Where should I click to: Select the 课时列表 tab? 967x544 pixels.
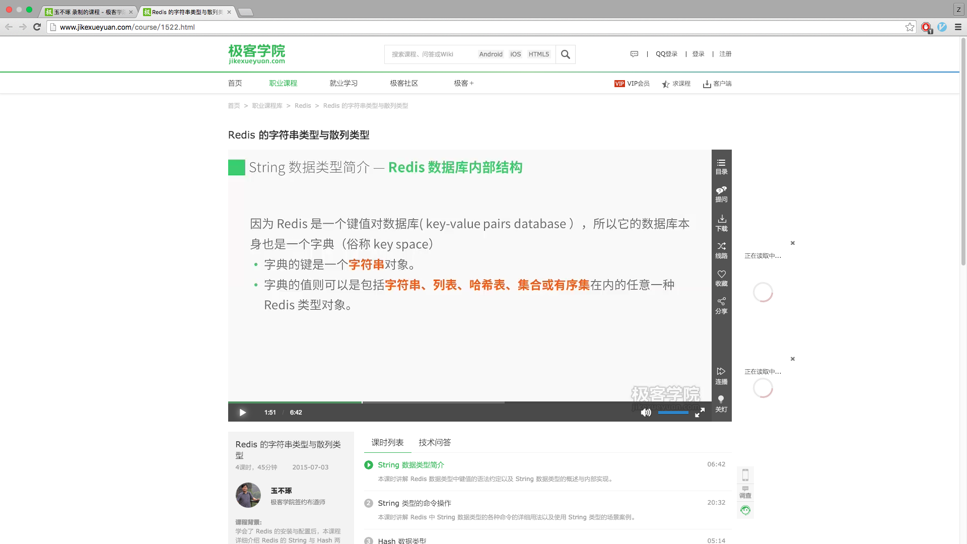(387, 442)
